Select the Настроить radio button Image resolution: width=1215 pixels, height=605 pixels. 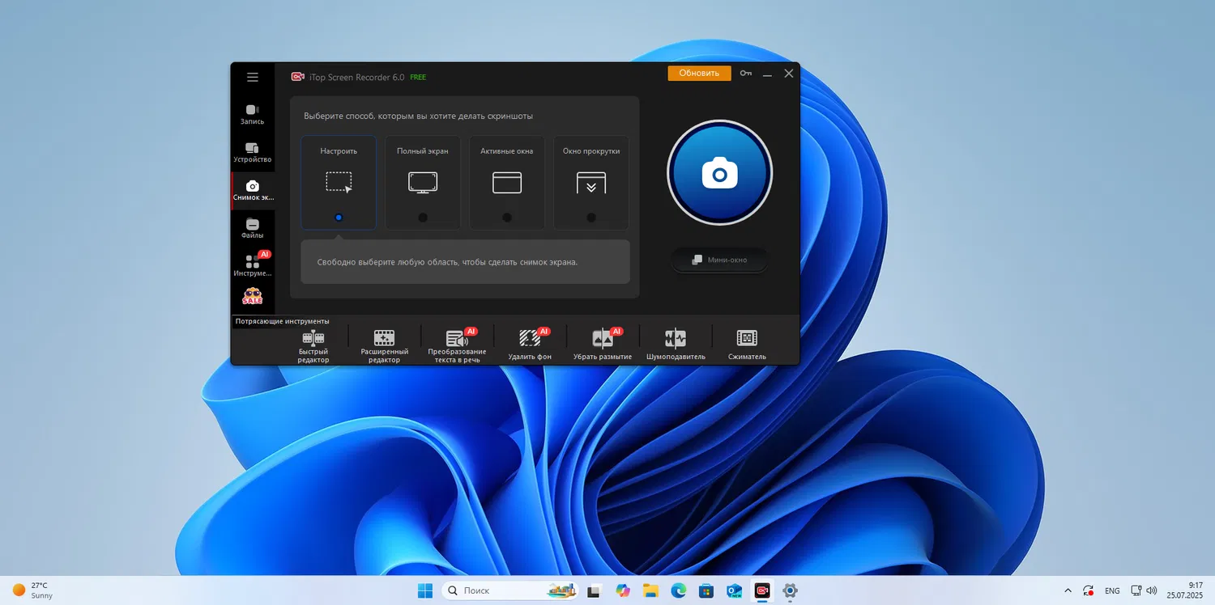click(339, 218)
